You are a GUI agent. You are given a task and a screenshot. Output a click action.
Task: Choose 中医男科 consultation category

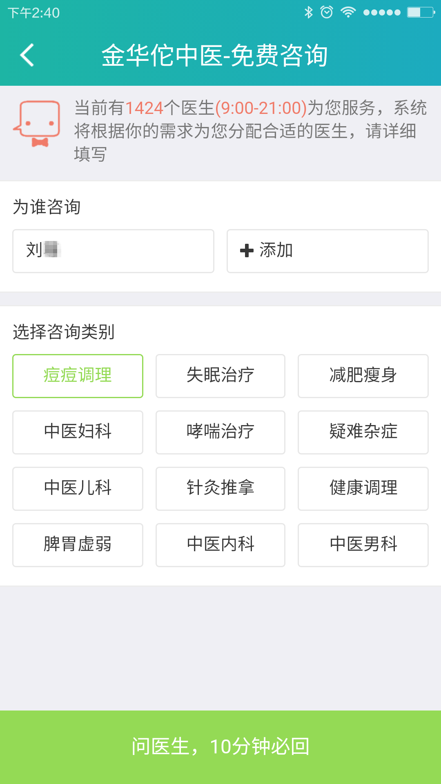[363, 545]
